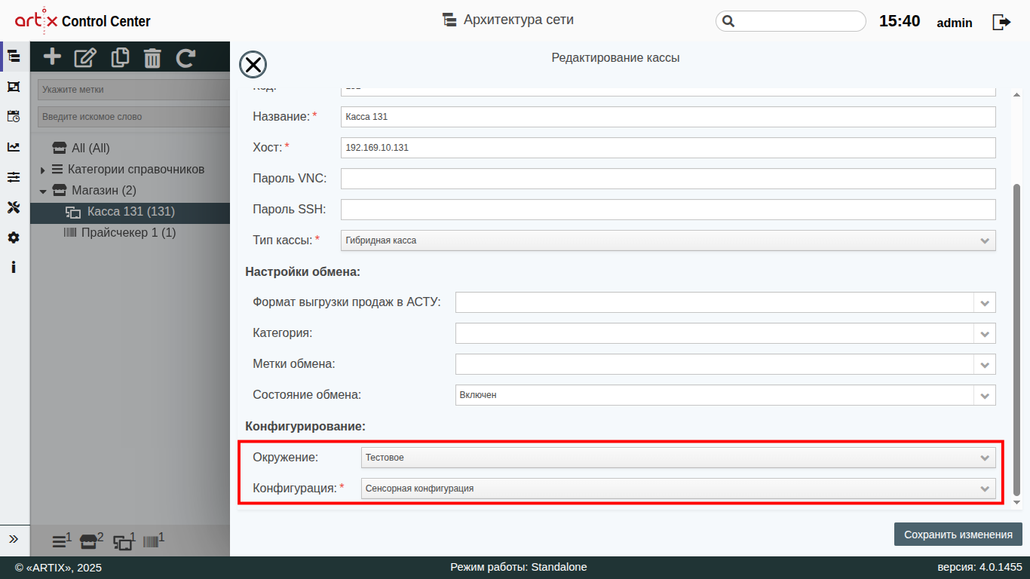The width and height of the screenshot is (1030, 579).
Task: Collapse the Магазин (2) tree node
Action: 43,191
